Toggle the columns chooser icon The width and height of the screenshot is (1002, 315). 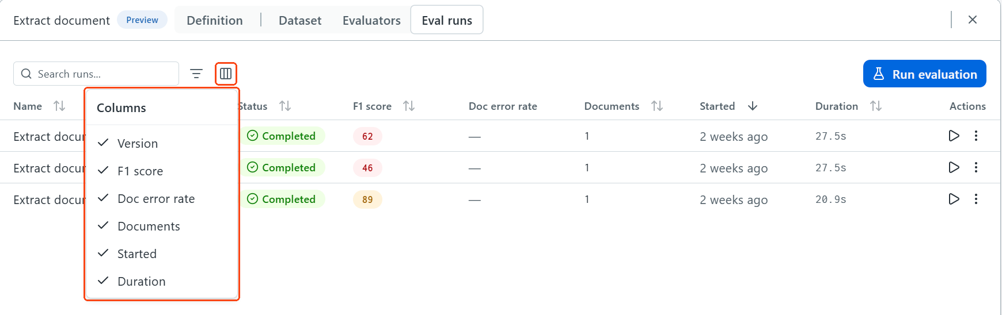point(226,74)
